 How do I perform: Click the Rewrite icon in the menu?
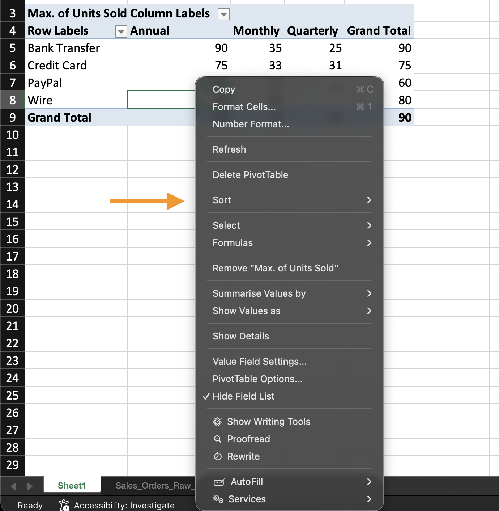[x=217, y=456]
